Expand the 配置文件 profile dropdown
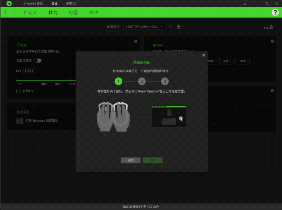 (144, 27)
